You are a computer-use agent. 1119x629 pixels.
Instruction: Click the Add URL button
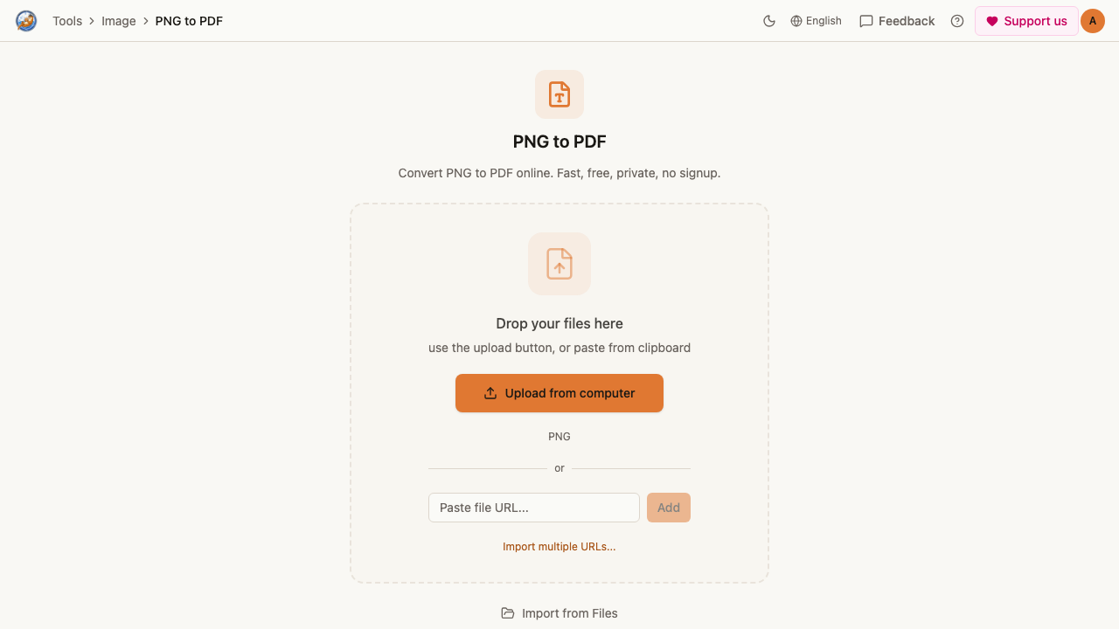(x=669, y=508)
